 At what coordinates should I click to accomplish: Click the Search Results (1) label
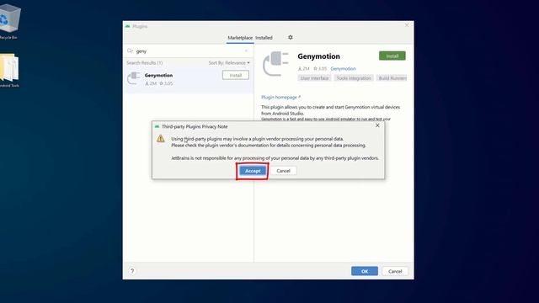144,63
